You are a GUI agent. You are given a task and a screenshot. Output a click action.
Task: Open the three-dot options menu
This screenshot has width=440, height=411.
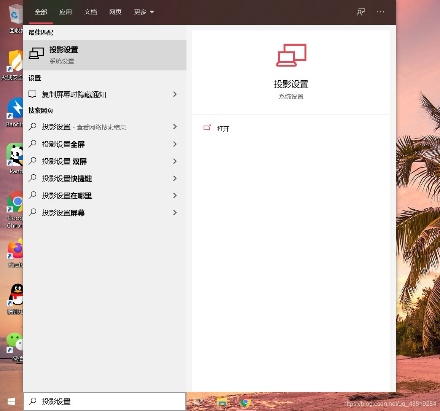pos(381,12)
